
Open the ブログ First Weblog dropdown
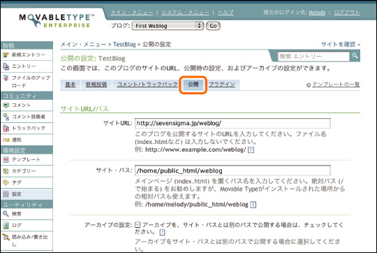[x=168, y=26]
